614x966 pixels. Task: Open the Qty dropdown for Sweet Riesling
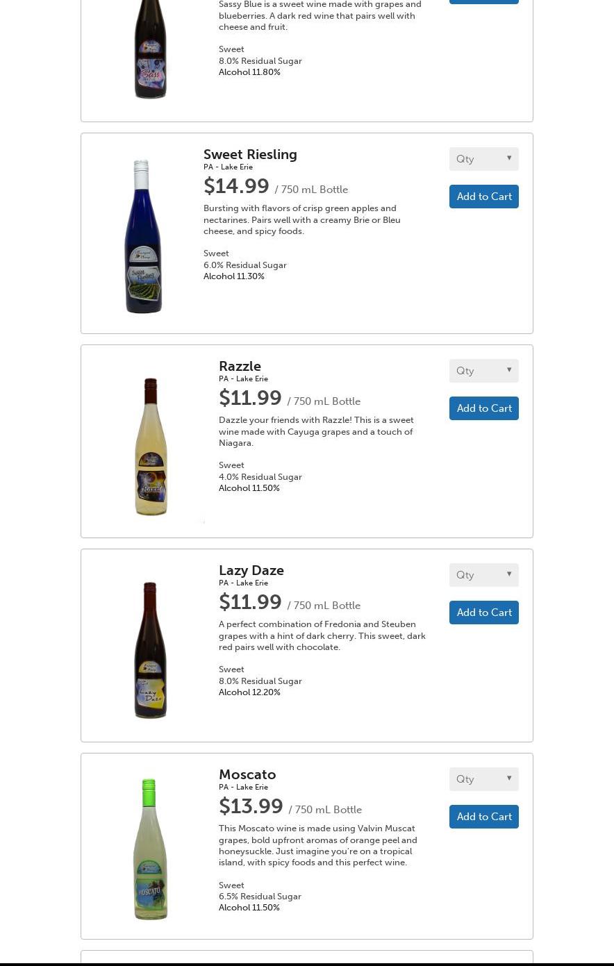(483, 159)
